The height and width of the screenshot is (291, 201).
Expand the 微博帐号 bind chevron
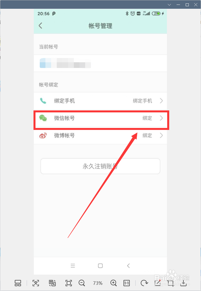point(161,136)
